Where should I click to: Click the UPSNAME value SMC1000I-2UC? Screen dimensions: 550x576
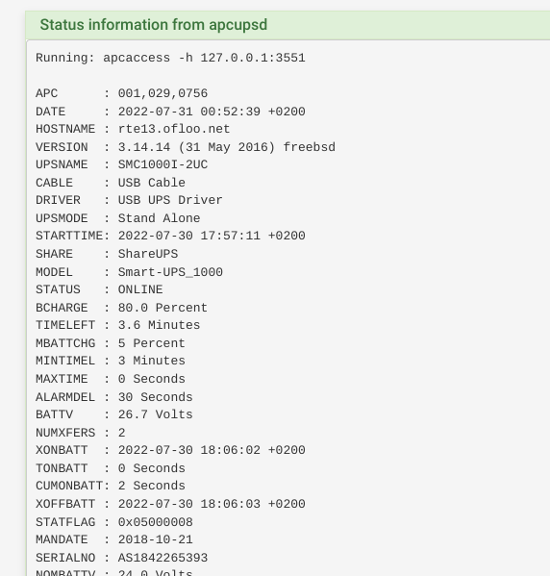click(x=162, y=164)
